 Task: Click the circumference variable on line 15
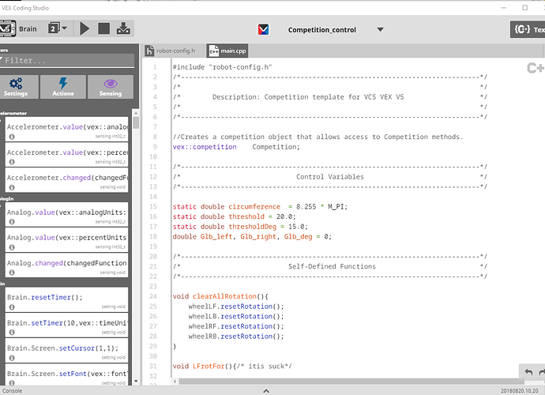pos(254,206)
